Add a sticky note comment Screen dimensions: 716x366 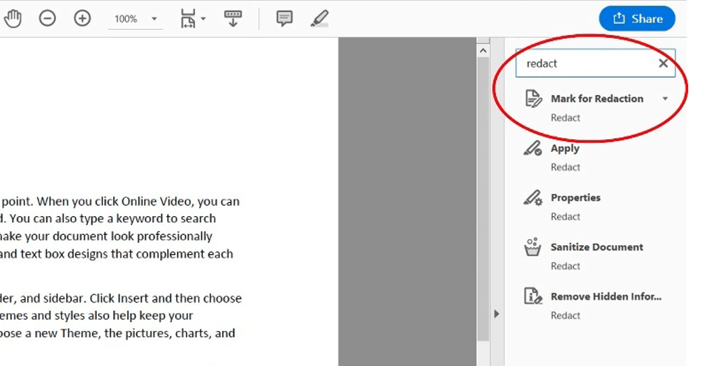284,18
